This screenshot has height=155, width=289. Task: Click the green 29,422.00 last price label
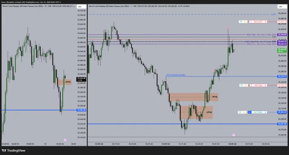click(x=282, y=51)
